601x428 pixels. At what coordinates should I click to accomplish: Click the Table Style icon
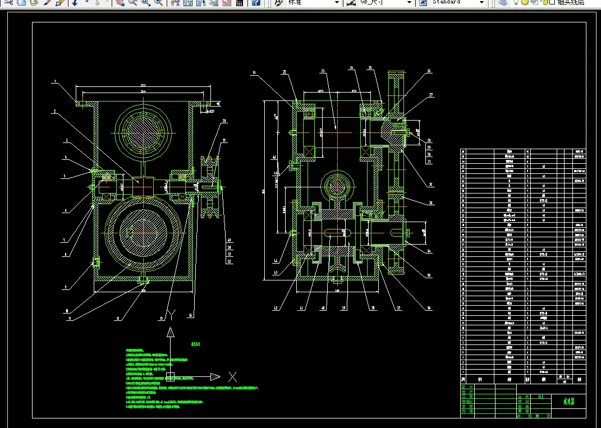point(423,2)
